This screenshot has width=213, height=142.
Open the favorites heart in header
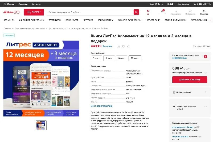coord(190,11)
